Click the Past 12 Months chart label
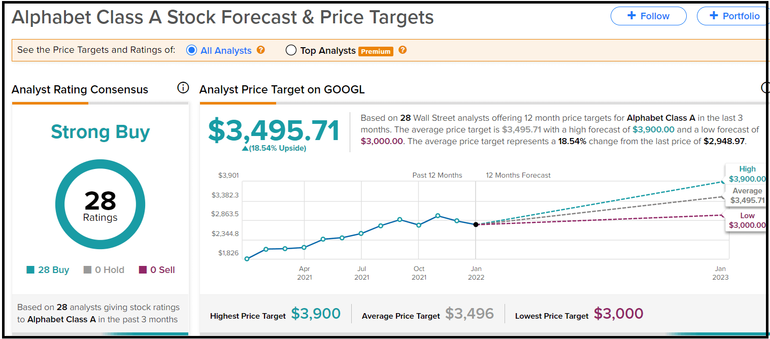Screen dimensions: 770x339 pos(437,175)
